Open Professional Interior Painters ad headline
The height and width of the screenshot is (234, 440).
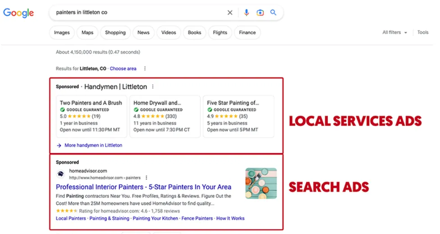143,187
